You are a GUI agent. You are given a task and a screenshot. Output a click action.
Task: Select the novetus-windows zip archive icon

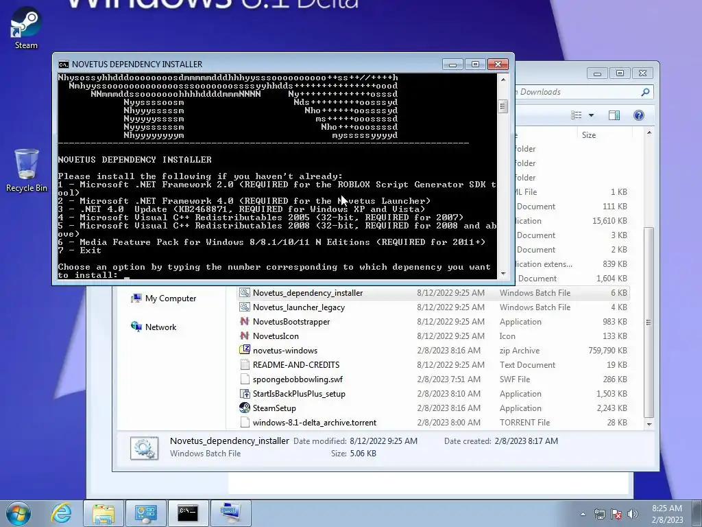point(245,351)
